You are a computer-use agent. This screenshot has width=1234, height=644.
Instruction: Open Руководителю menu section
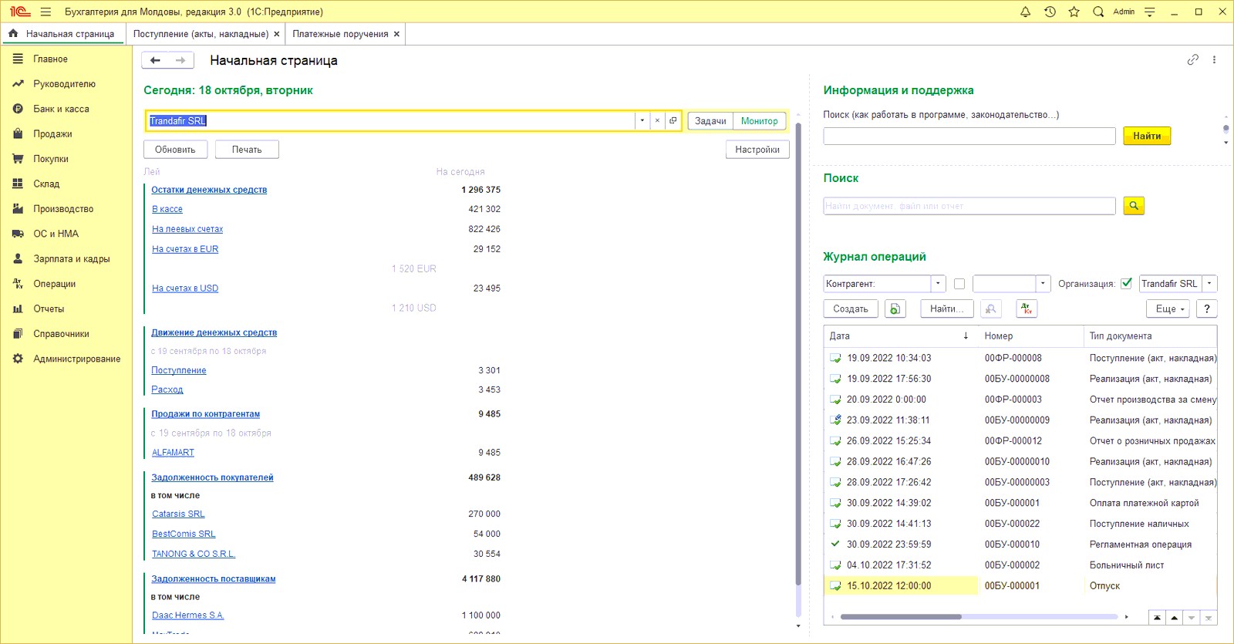click(64, 84)
